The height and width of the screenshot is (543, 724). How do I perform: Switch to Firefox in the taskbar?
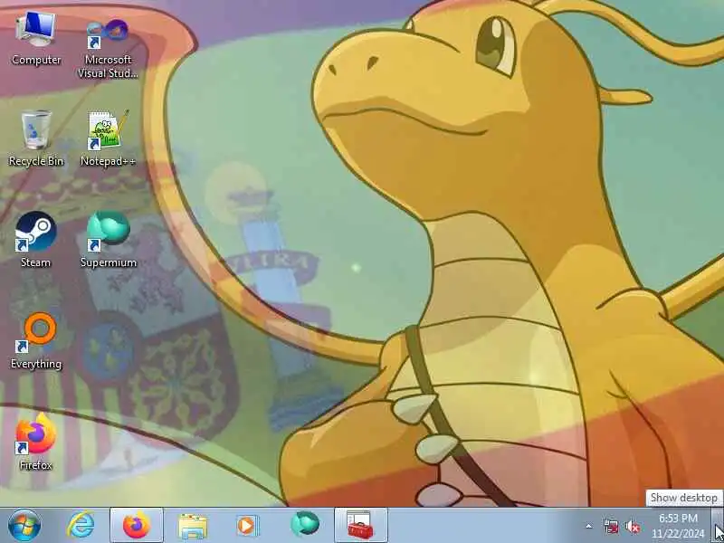(137, 525)
